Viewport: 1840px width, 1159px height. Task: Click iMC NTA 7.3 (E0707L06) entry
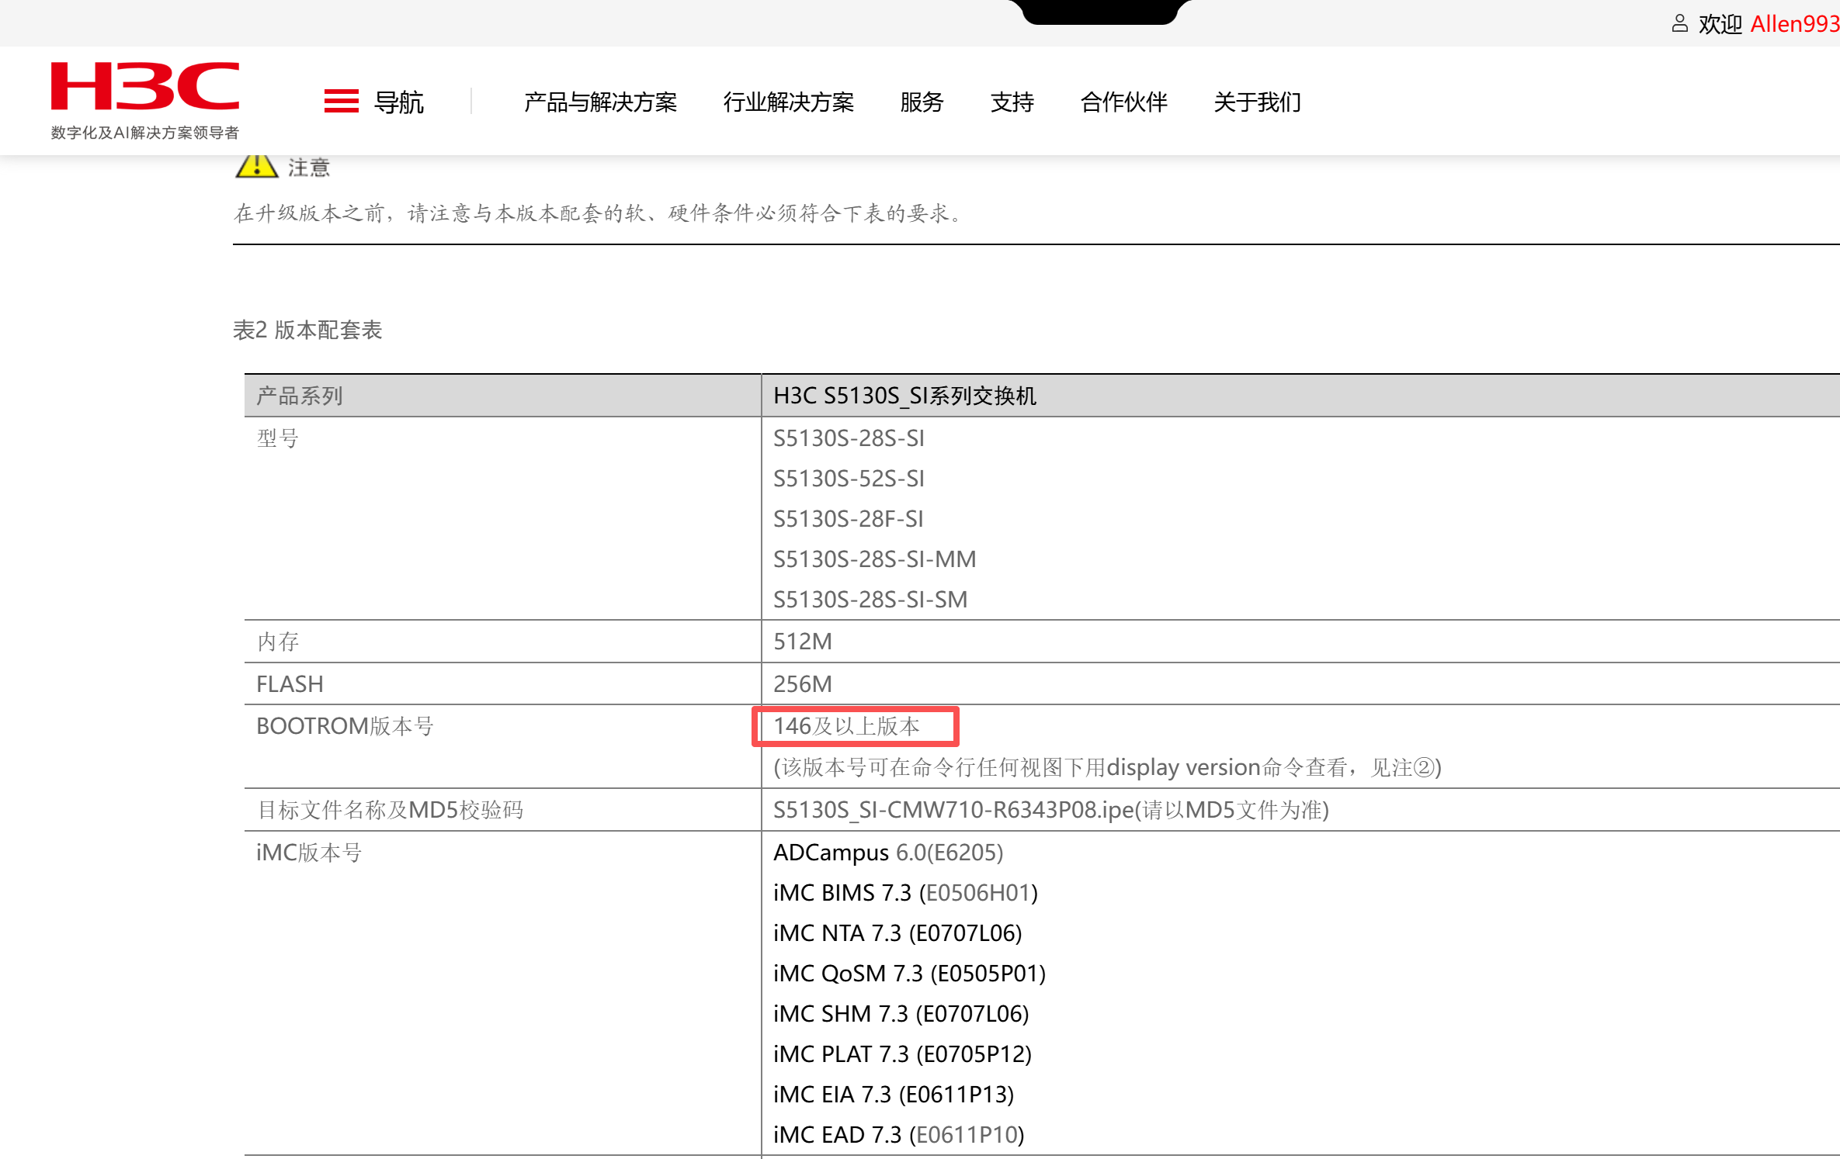point(897,933)
